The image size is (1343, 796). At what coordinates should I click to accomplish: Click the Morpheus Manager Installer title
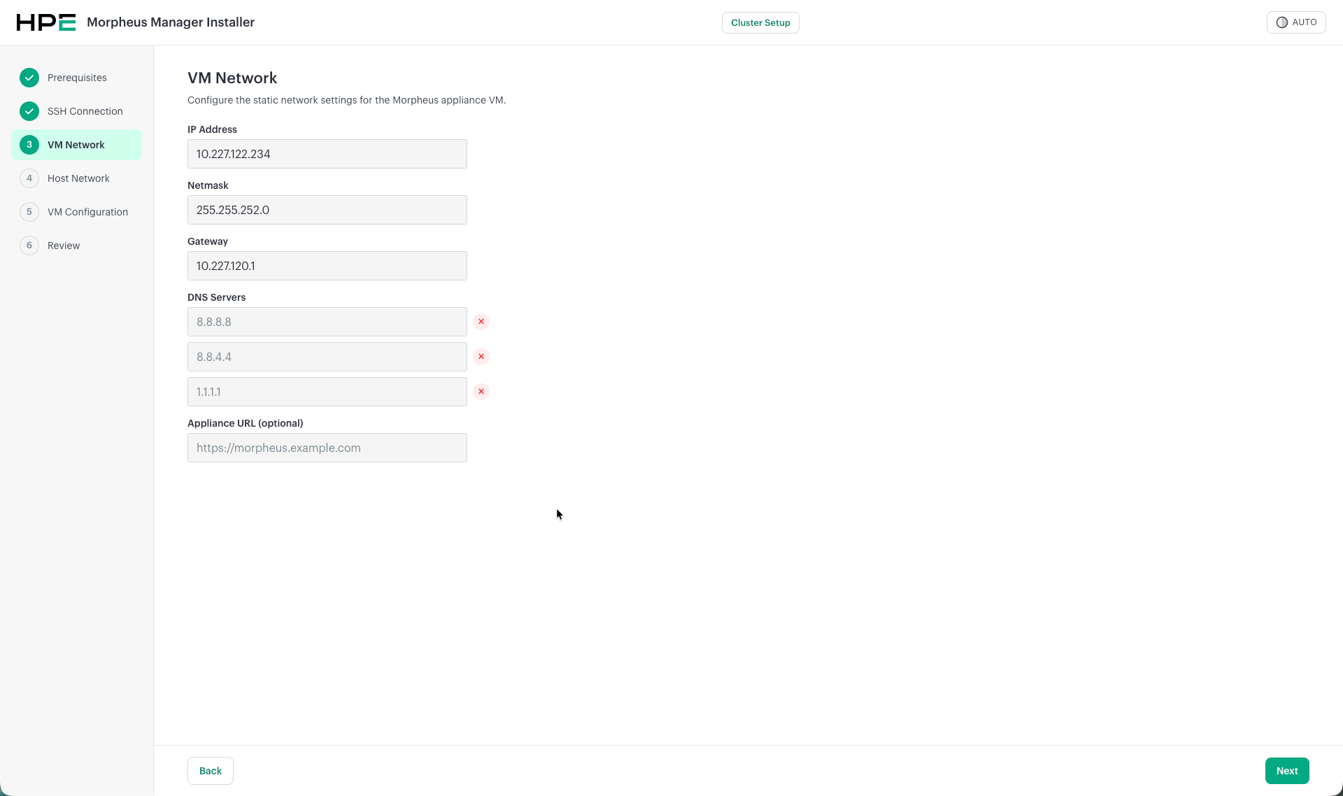[171, 22]
